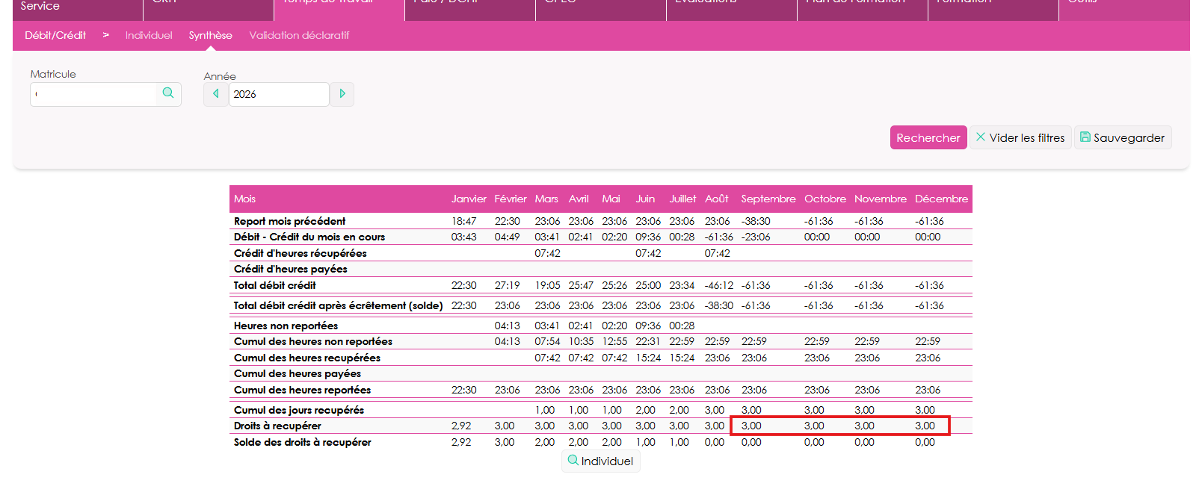Screen dimensions: 1202x501
Task: Click the pink Rechercher button
Action: (x=928, y=137)
